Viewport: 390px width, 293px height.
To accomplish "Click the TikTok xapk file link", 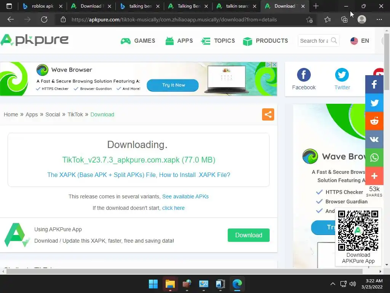I will (x=139, y=160).
